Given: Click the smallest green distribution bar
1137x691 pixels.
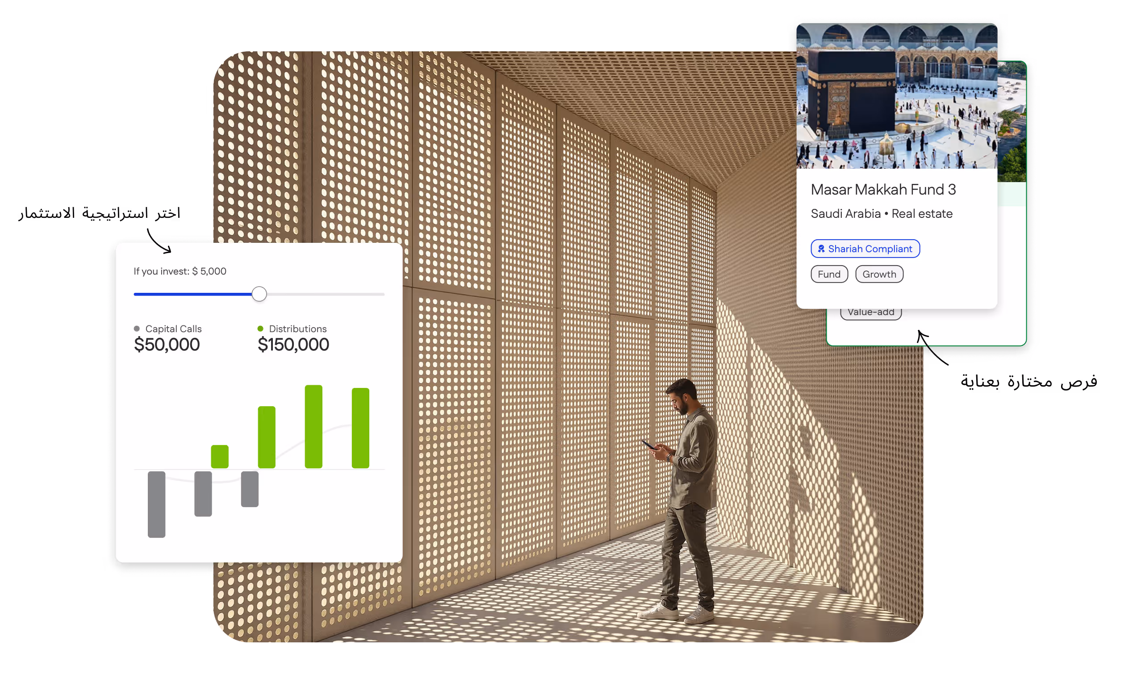Looking at the screenshot, I should click(x=220, y=456).
